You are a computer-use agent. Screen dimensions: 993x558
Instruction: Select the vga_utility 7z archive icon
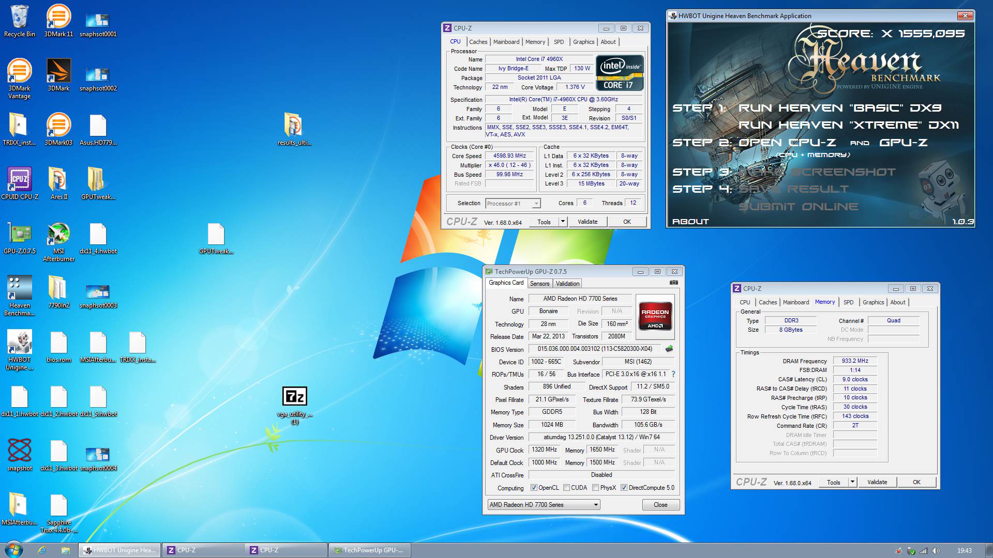[x=295, y=405]
